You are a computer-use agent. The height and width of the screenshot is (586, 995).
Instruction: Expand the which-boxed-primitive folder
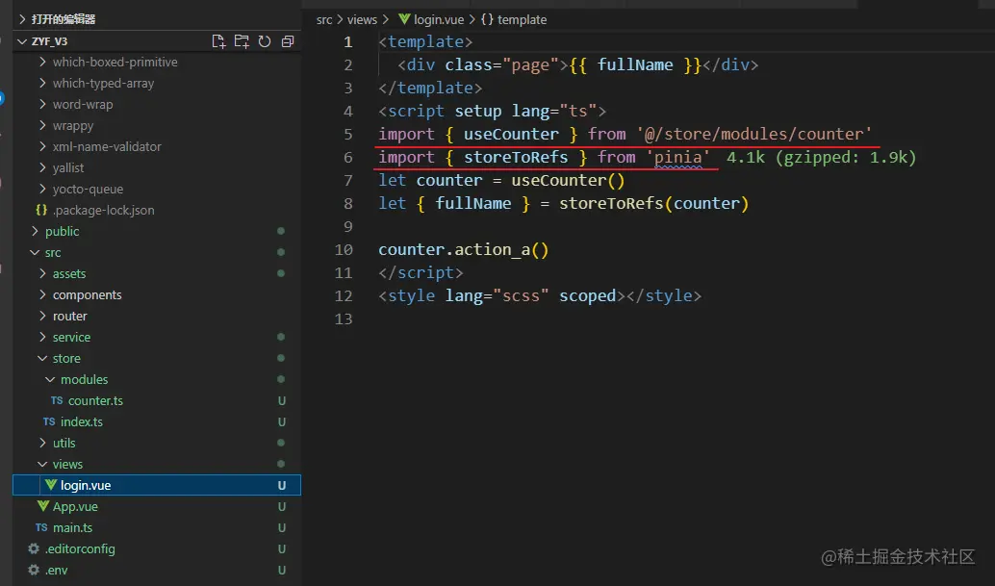click(x=42, y=62)
